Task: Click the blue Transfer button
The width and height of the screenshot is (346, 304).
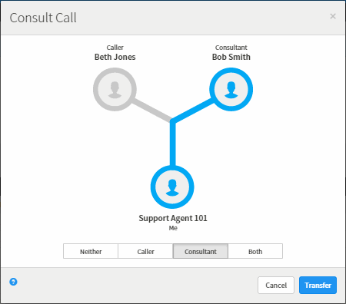Action: 318,285
